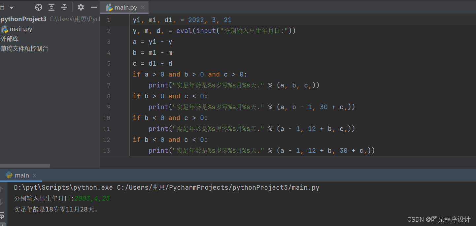Close the main run tab
This screenshot has width=476, height=226.
pos(35,176)
